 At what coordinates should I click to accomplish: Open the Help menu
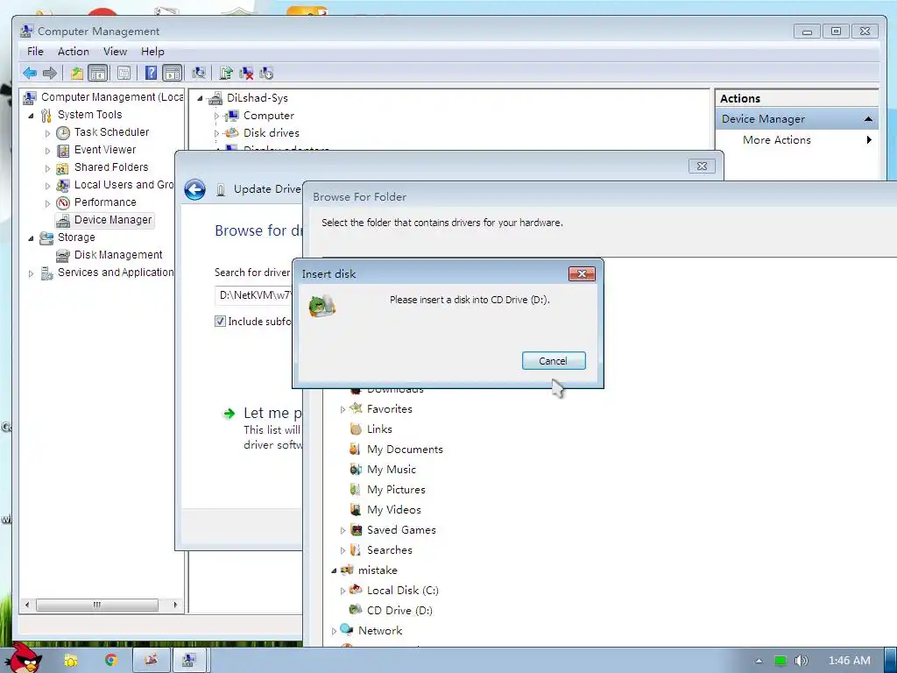pos(152,52)
